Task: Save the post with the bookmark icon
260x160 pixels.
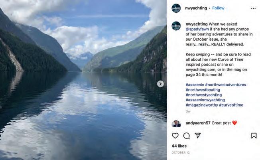Action: [x=254, y=136]
